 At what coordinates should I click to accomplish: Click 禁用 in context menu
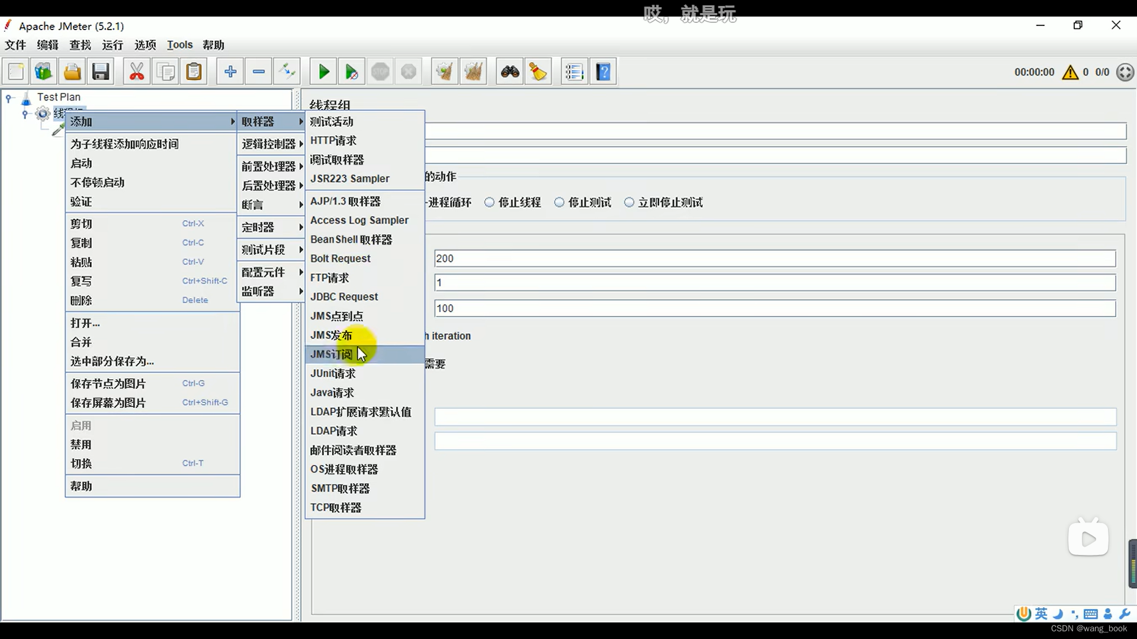(151, 444)
